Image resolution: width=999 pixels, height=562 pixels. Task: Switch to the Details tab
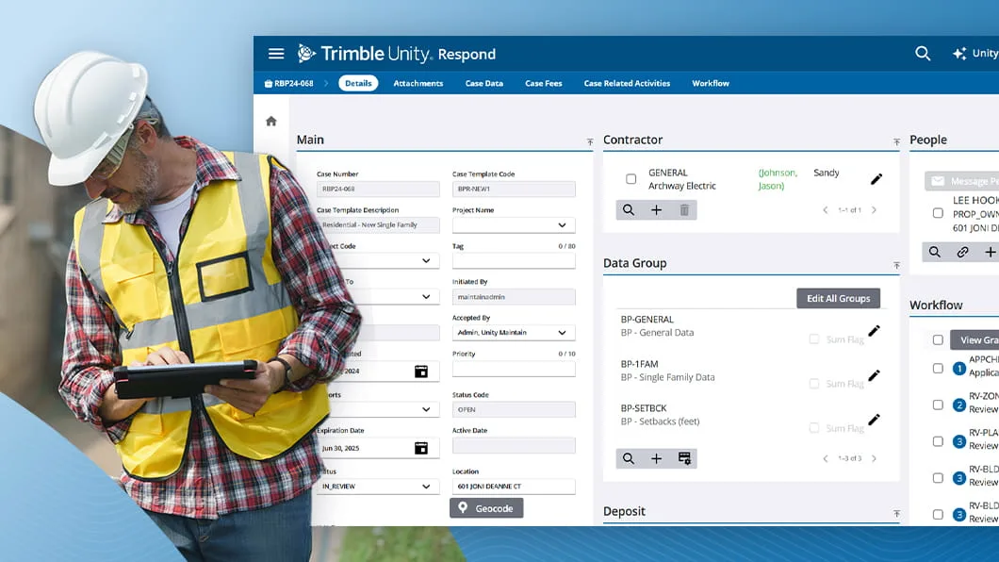coord(358,84)
